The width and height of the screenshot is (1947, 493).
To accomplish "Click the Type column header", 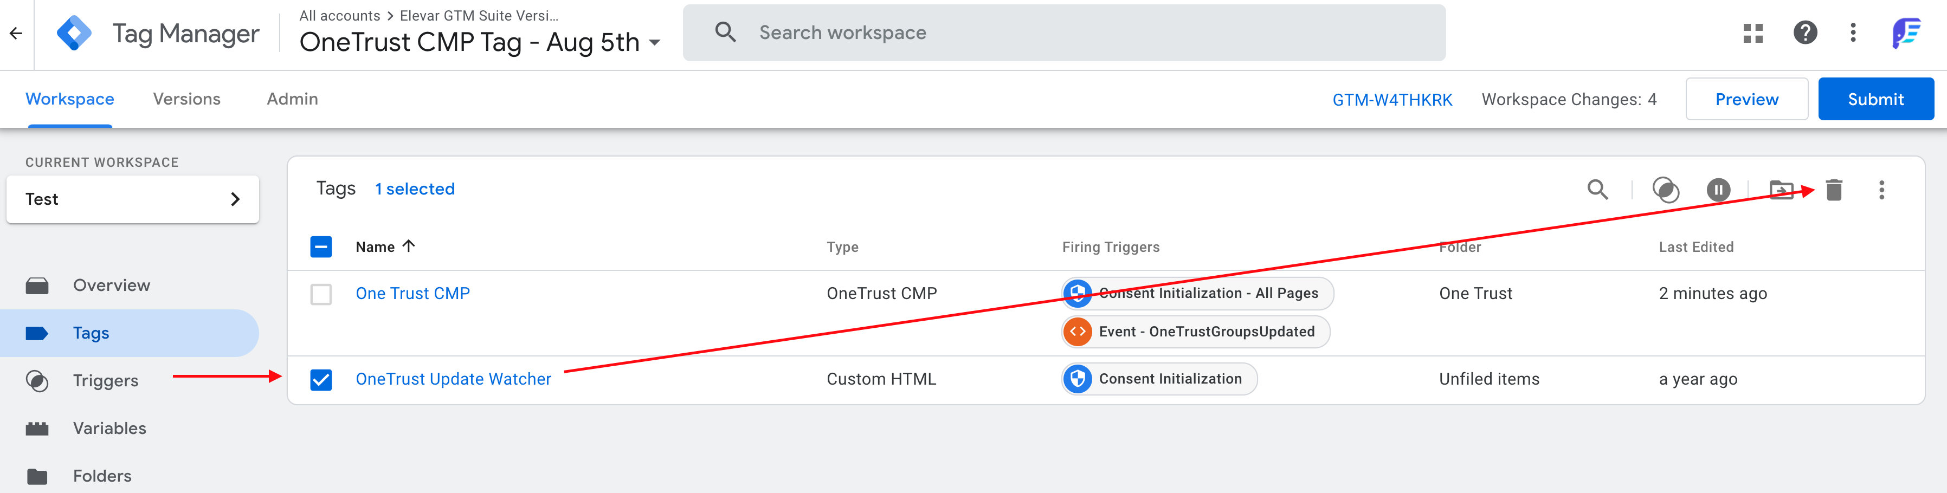I will click(842, 247).
